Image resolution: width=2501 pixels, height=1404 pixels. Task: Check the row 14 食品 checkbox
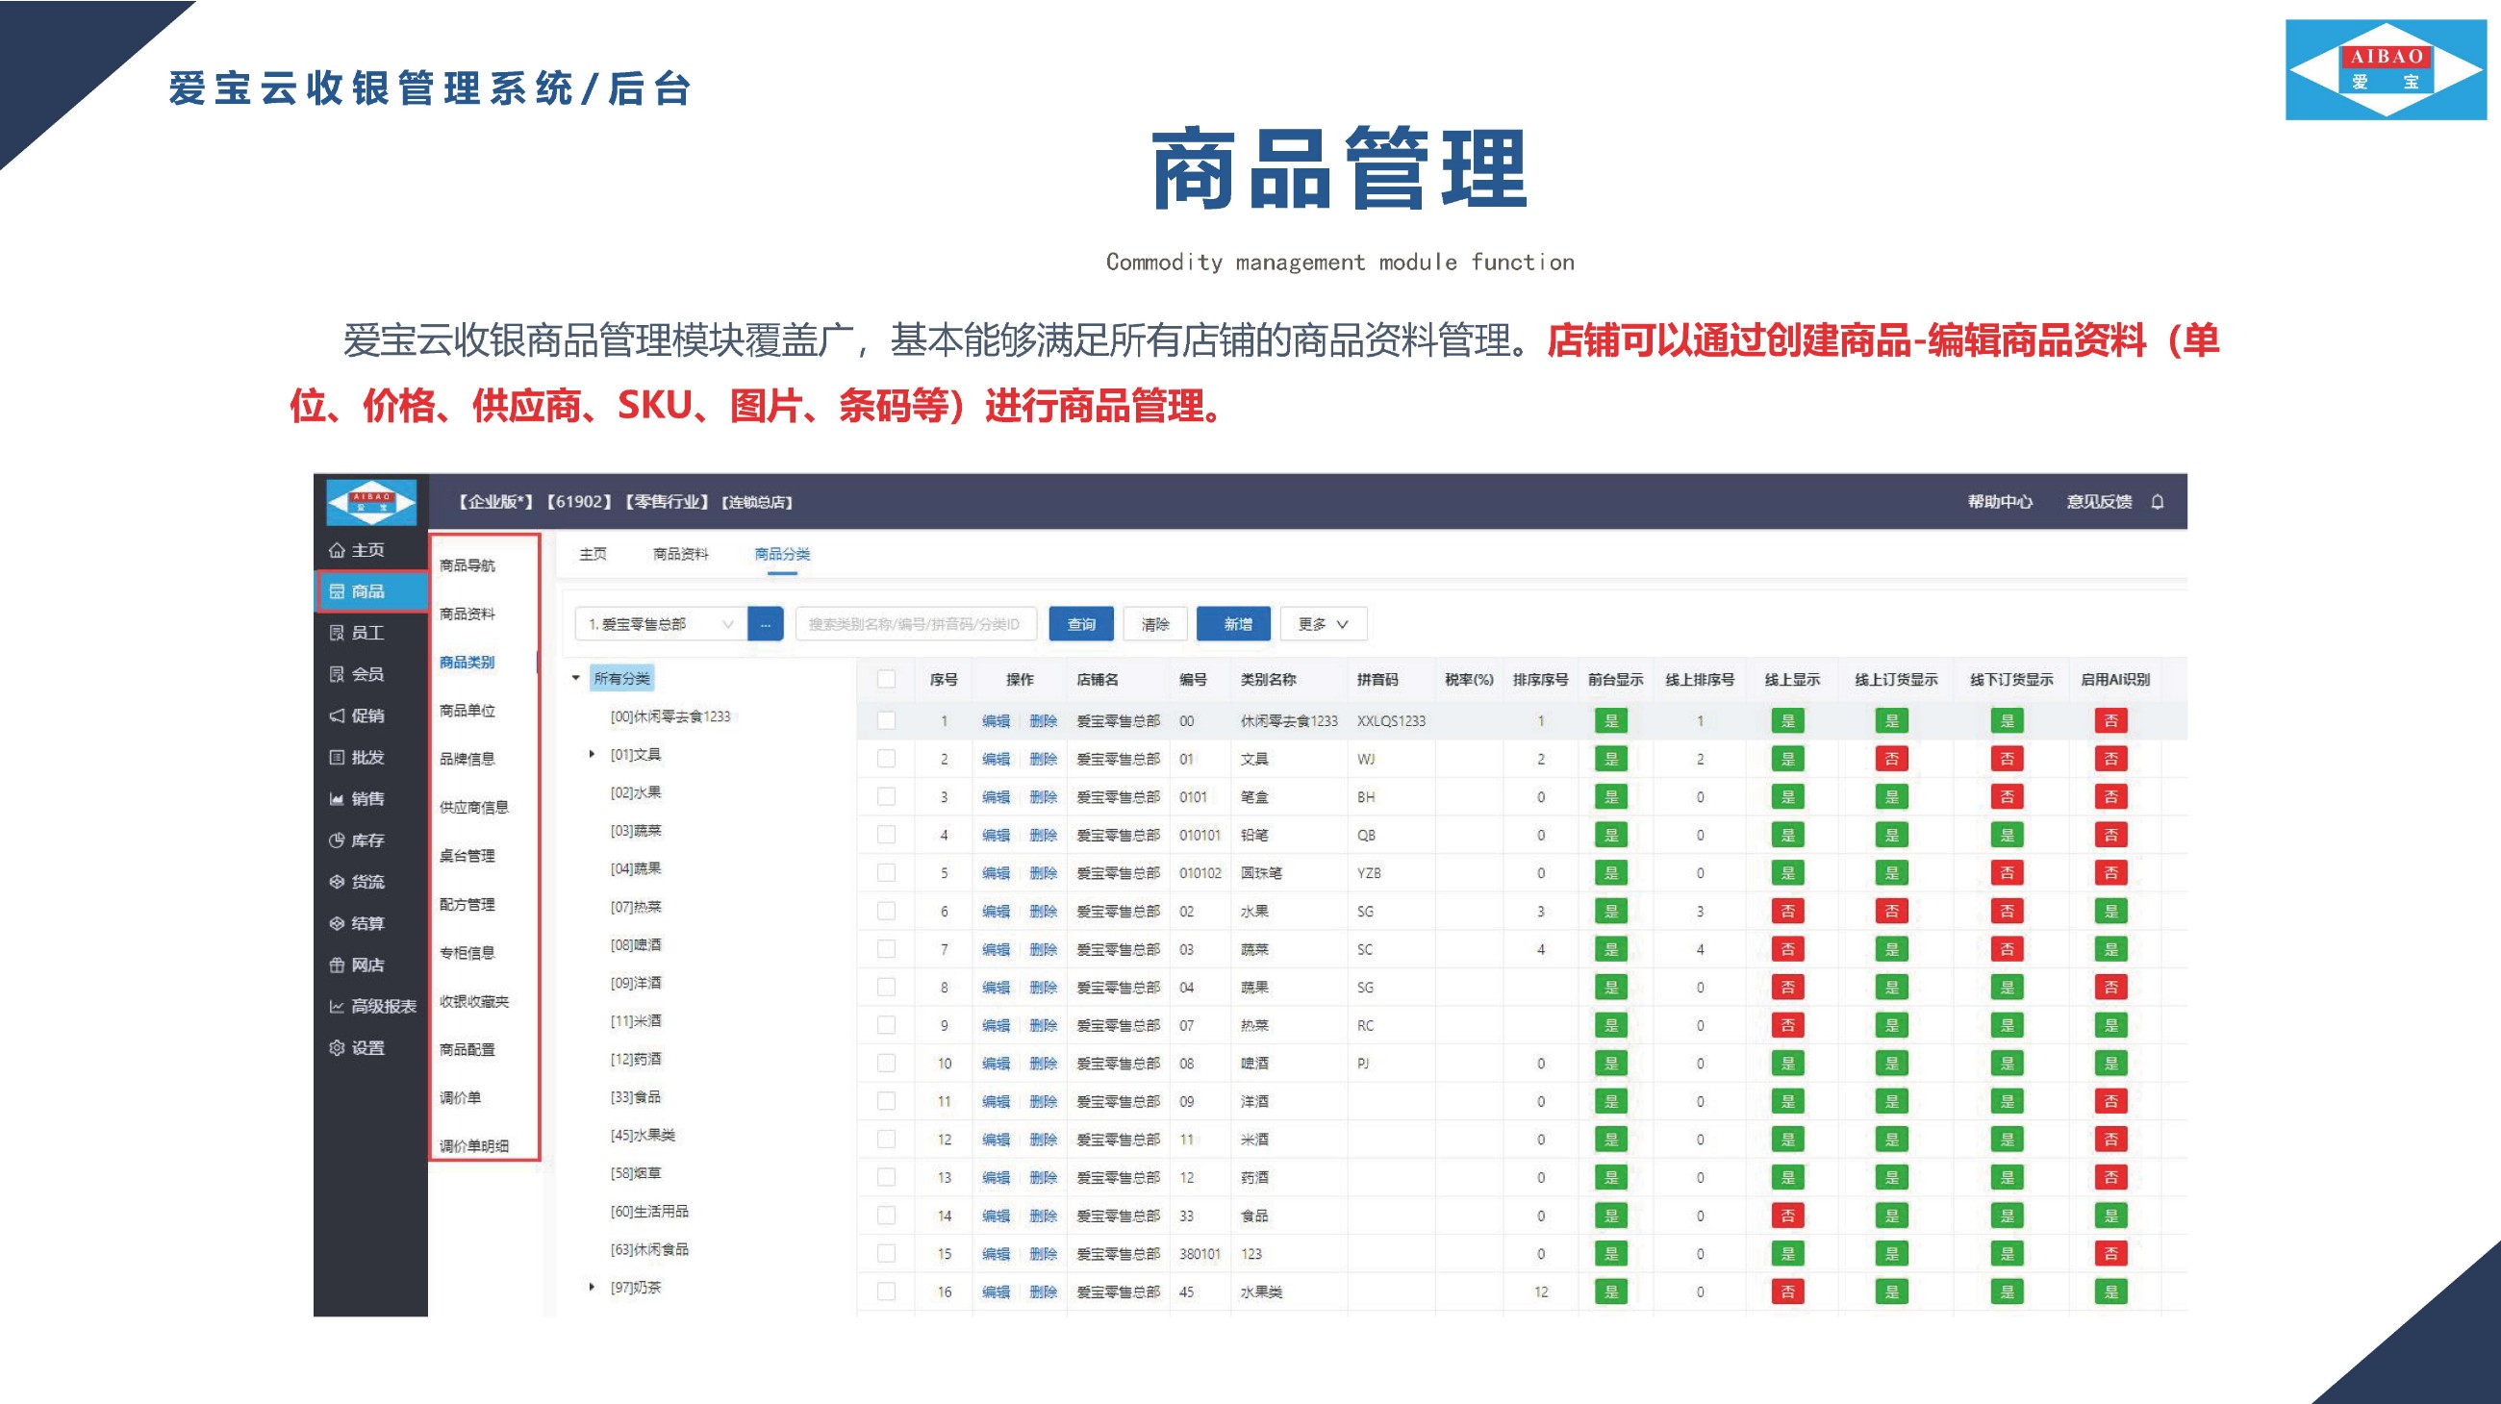point(885,1216)
